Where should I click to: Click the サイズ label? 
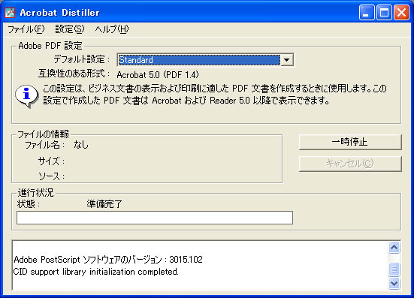pyautogui.click(x=51, y=161)
